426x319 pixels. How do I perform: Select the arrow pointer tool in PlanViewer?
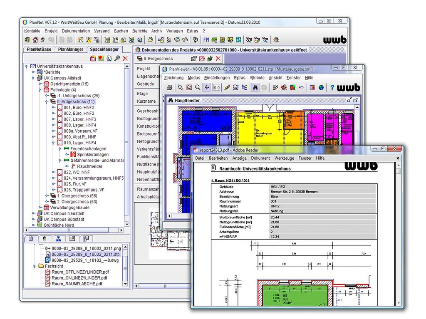pos(181,87)
